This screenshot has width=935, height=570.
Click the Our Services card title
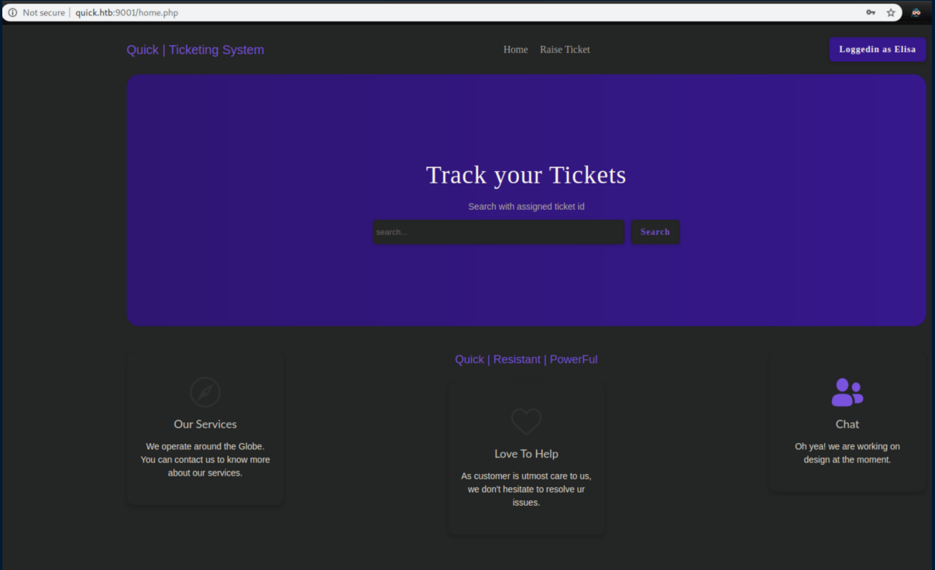[x=205, y=424]
